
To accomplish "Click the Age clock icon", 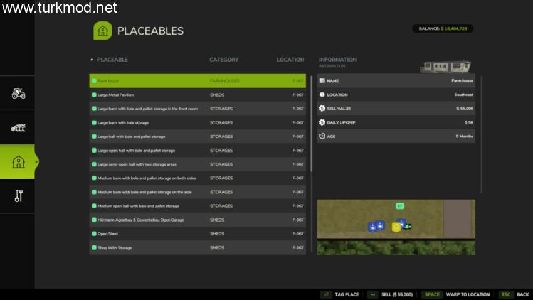I will [322, 136].
